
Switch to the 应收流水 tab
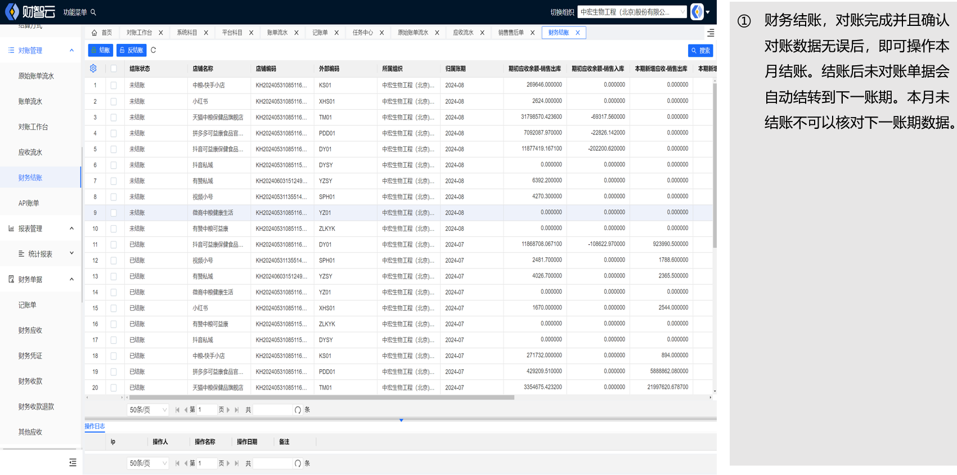click(463, 33)
